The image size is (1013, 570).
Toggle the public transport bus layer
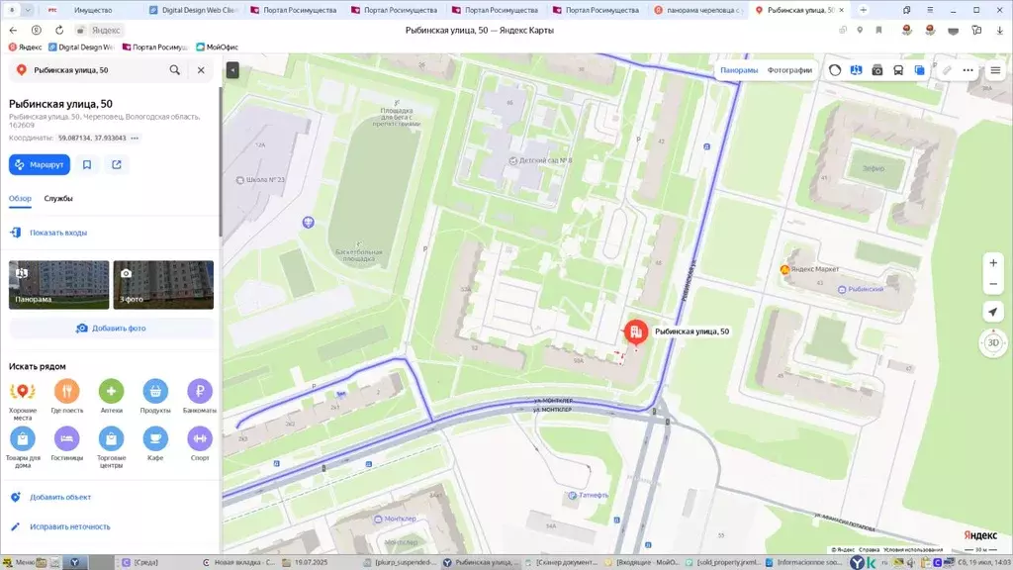click(898, 70)
